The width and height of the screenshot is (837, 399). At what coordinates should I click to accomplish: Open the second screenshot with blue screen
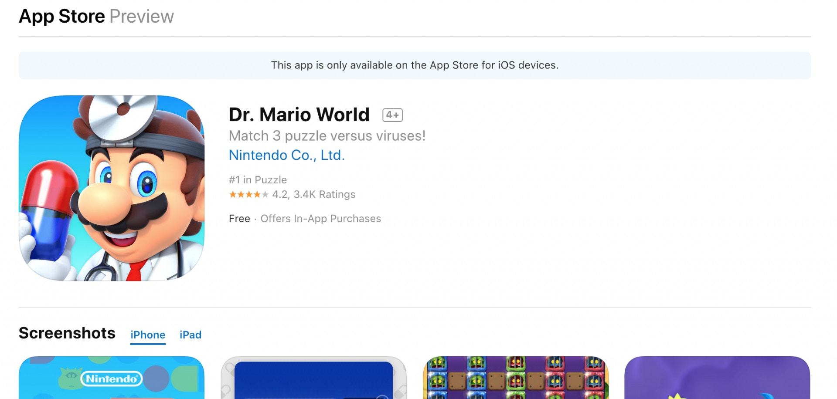tap(313, 378)
